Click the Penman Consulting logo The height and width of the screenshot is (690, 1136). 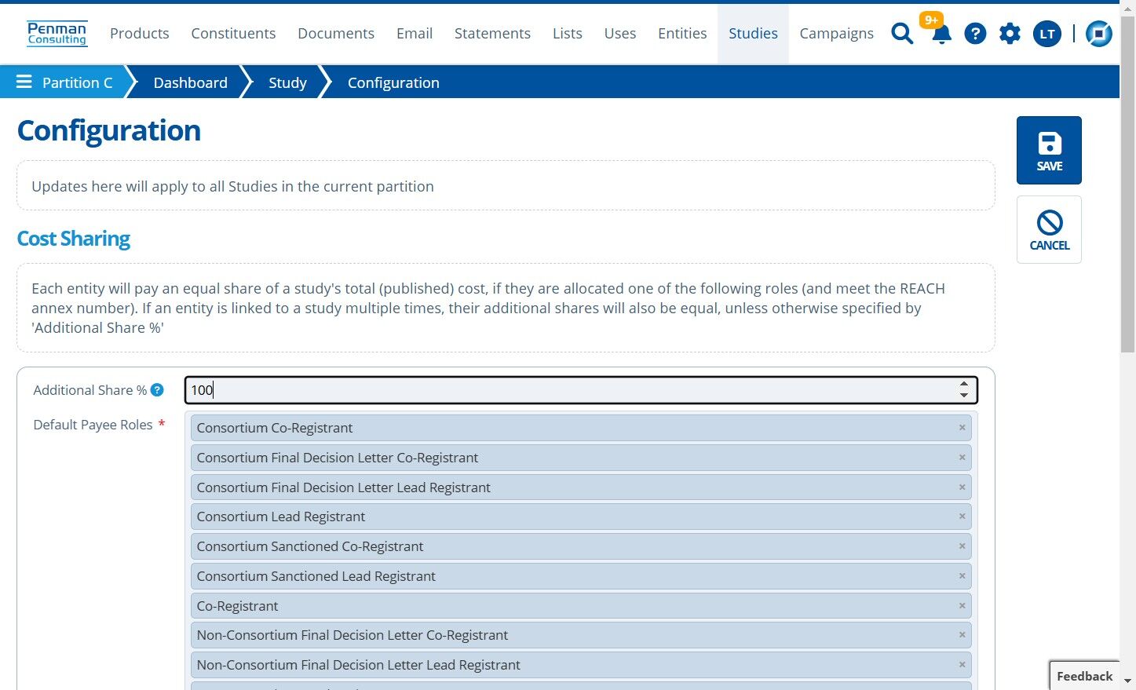(x=57, y=34)
